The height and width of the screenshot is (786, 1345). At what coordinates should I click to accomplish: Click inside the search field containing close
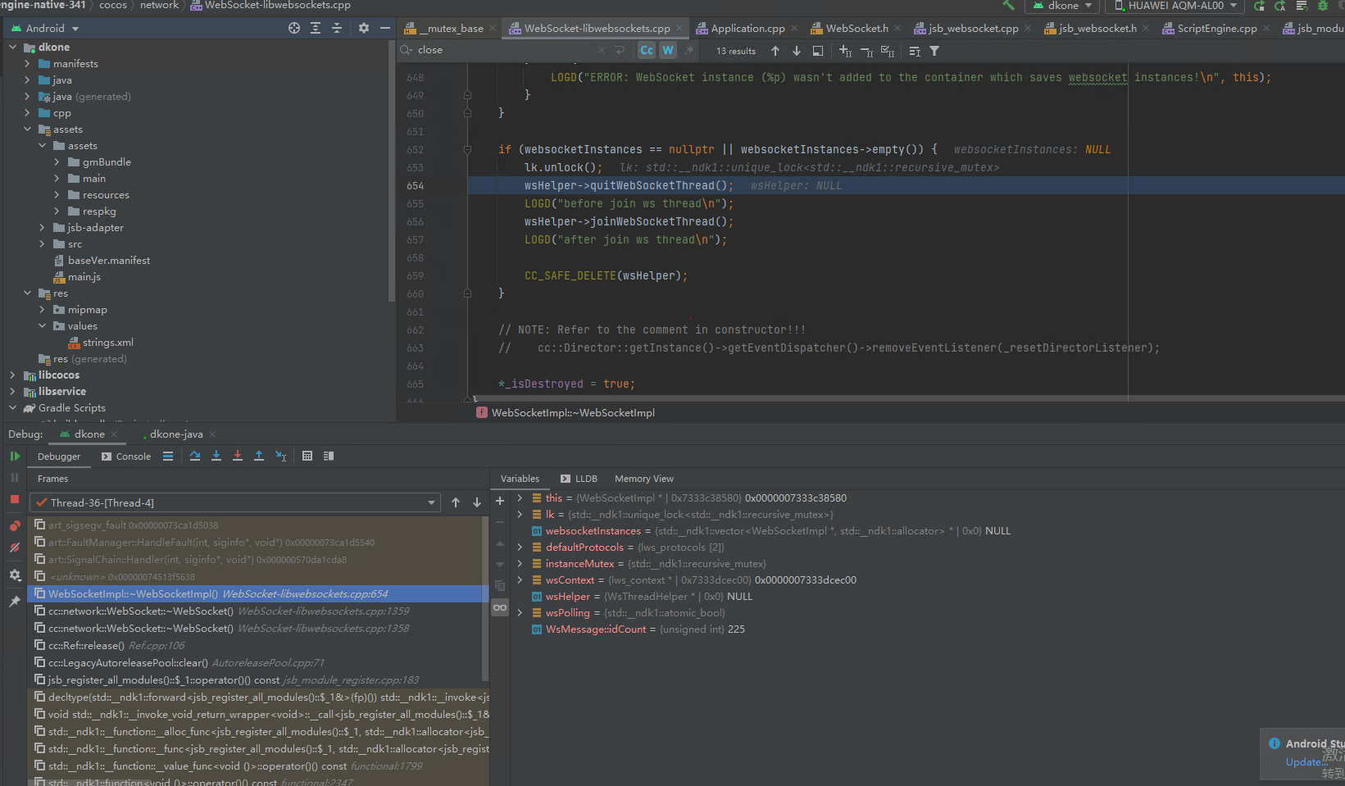tap(459, 50)
